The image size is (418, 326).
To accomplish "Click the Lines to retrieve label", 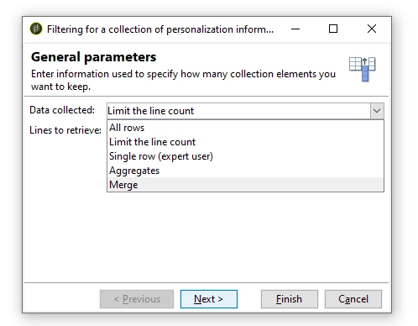I will [x=65, y=130].
